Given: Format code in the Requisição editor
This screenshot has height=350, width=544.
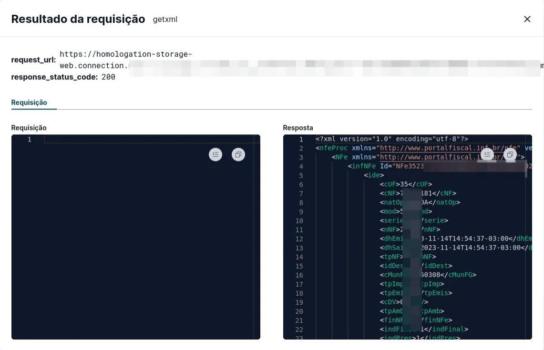Looking at the screenshot, I should [x=216, y=155].
